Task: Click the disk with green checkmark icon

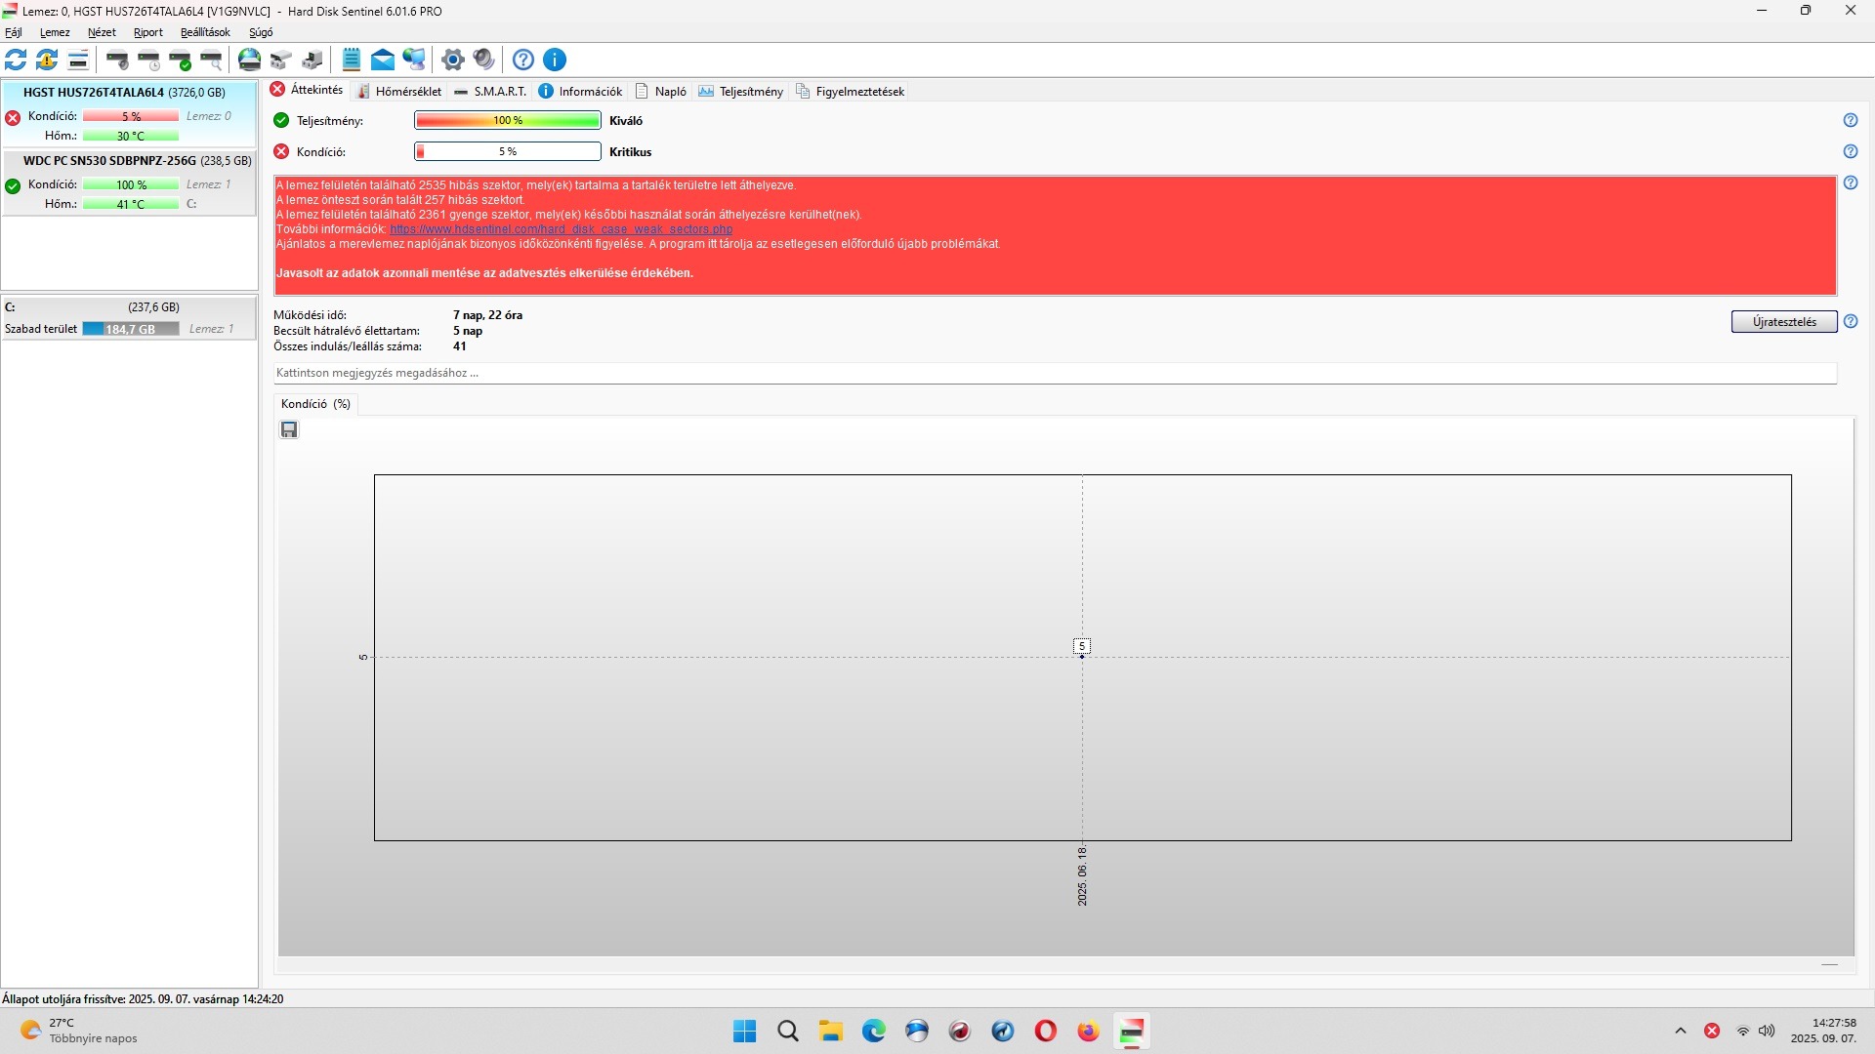Action: click(181, 60)
